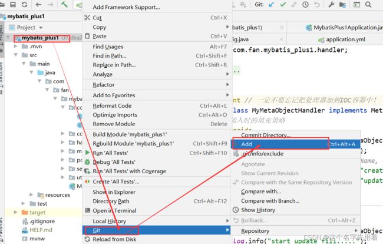Choose Add in Git submenu
The height and width of the screenshot is (244, 383).
pos(296,144)
